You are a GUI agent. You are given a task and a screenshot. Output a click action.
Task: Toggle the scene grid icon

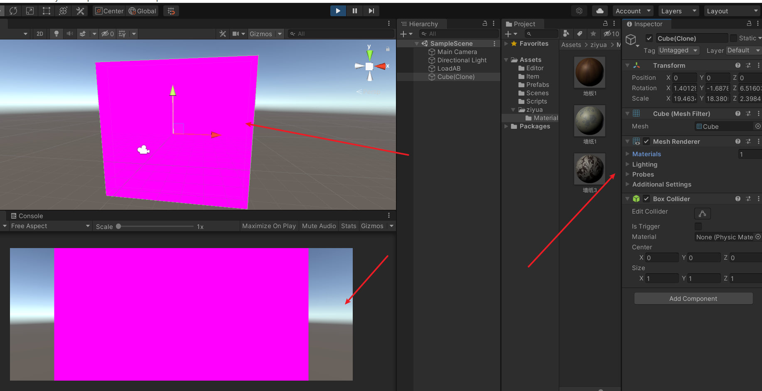tap(122, 34)
